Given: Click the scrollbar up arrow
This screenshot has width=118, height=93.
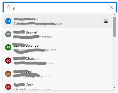Looking at the screenshot, I should pyautogui.click(x=114, y=15).
